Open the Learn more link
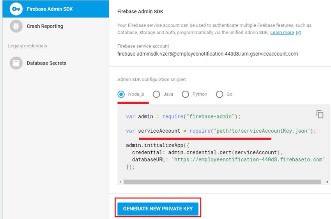The width and height of the screenshot is (331, 219). [282, 32]
